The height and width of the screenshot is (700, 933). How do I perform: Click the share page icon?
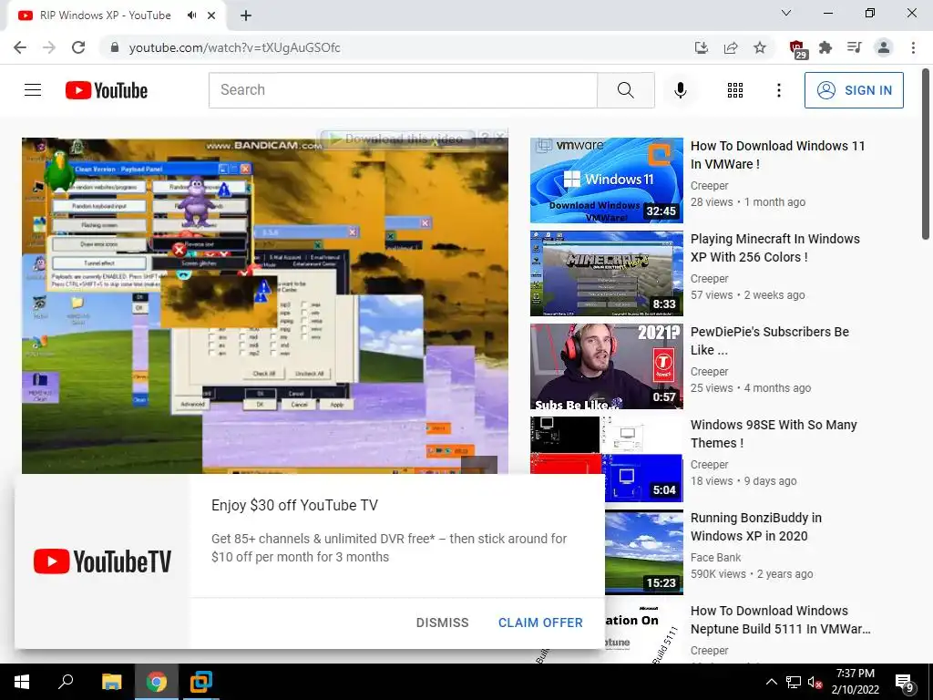(x=731, y=47)
